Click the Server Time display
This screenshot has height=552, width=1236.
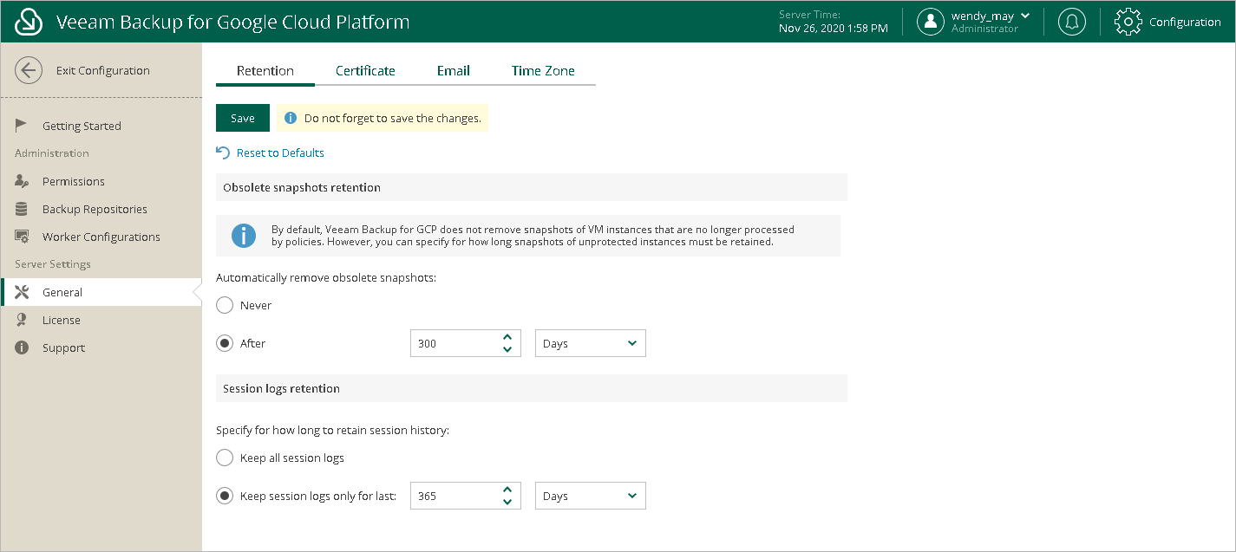[x=834, y=22]
